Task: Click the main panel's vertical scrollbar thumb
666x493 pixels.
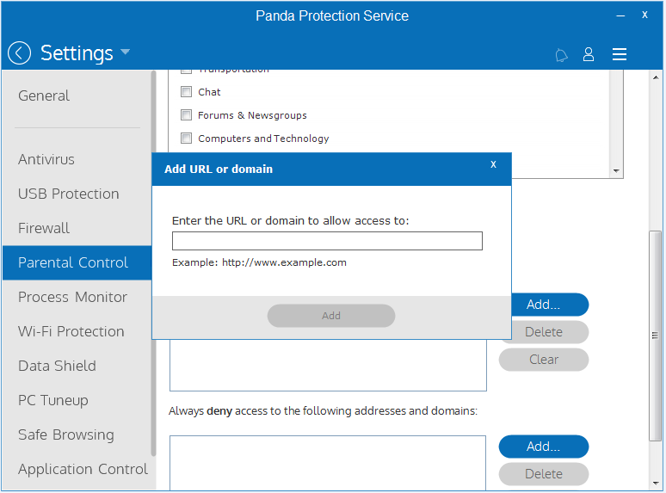Action: [x=656, y=336]
